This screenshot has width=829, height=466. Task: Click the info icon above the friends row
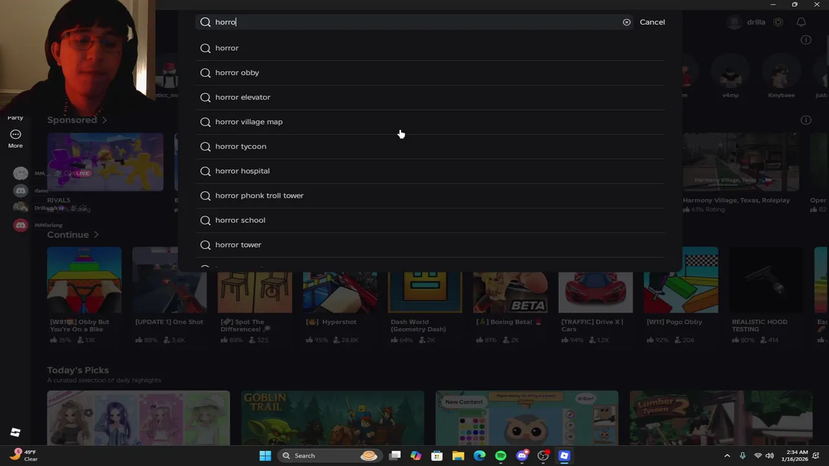click(806, 40)
